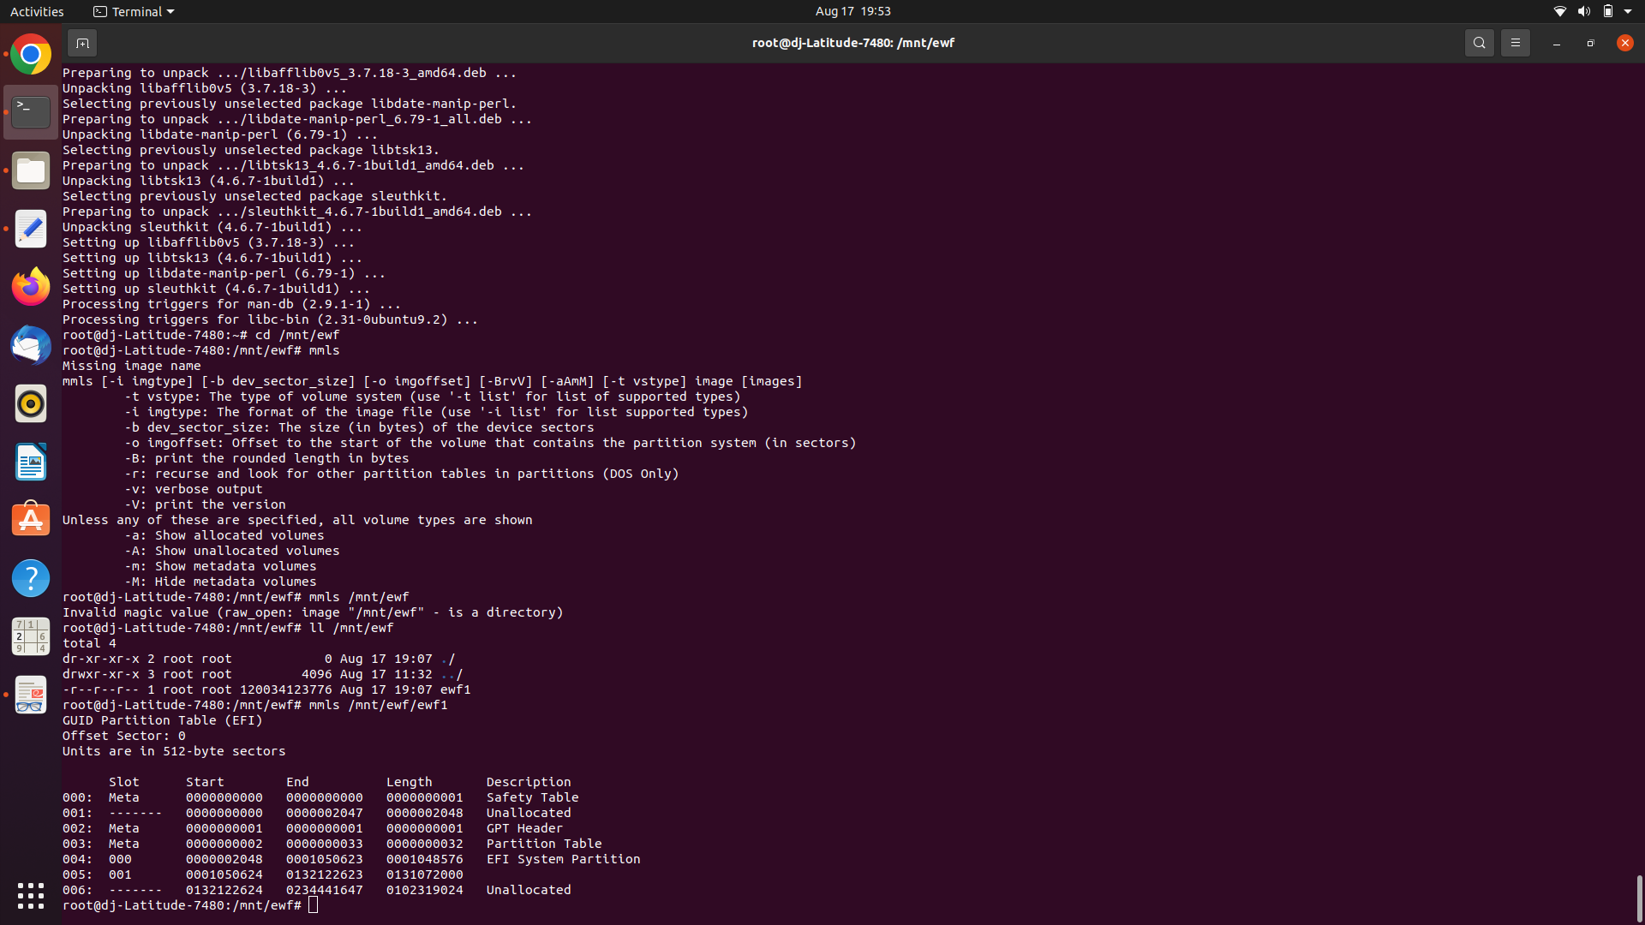This screenshot has height=925, width=1645.
Task: Open Files manager in the dock
Action: (x=31, y=171)
